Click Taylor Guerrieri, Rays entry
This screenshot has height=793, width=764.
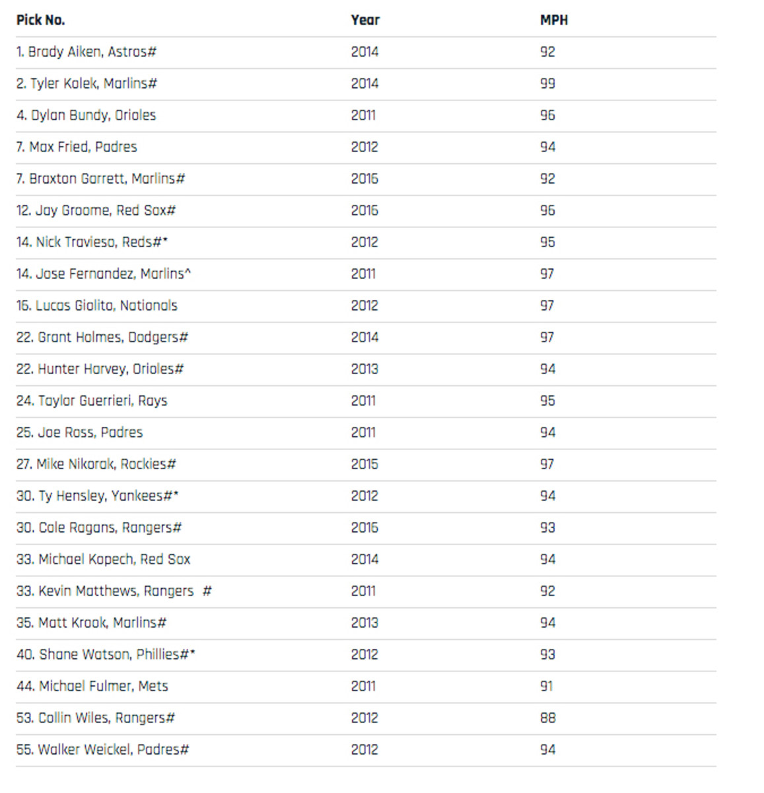pos(92,400)
